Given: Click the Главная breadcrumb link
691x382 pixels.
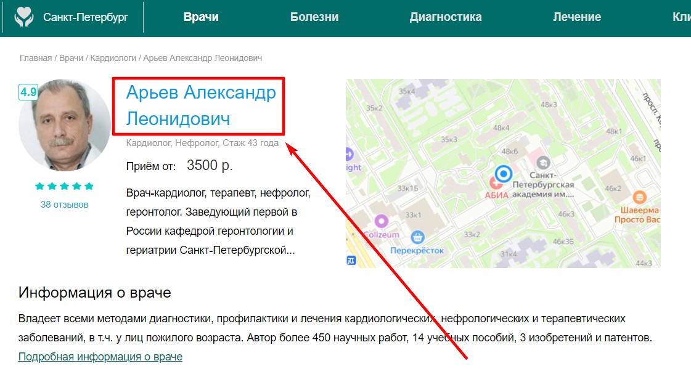Looking at the screenshot, I should click(x=36, y=58).
